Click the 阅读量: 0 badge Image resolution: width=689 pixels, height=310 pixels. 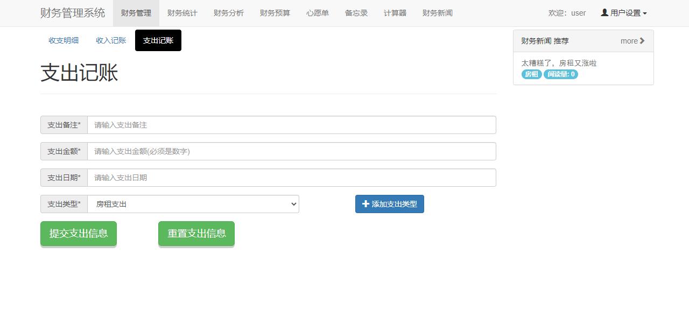tap(561, 74)
